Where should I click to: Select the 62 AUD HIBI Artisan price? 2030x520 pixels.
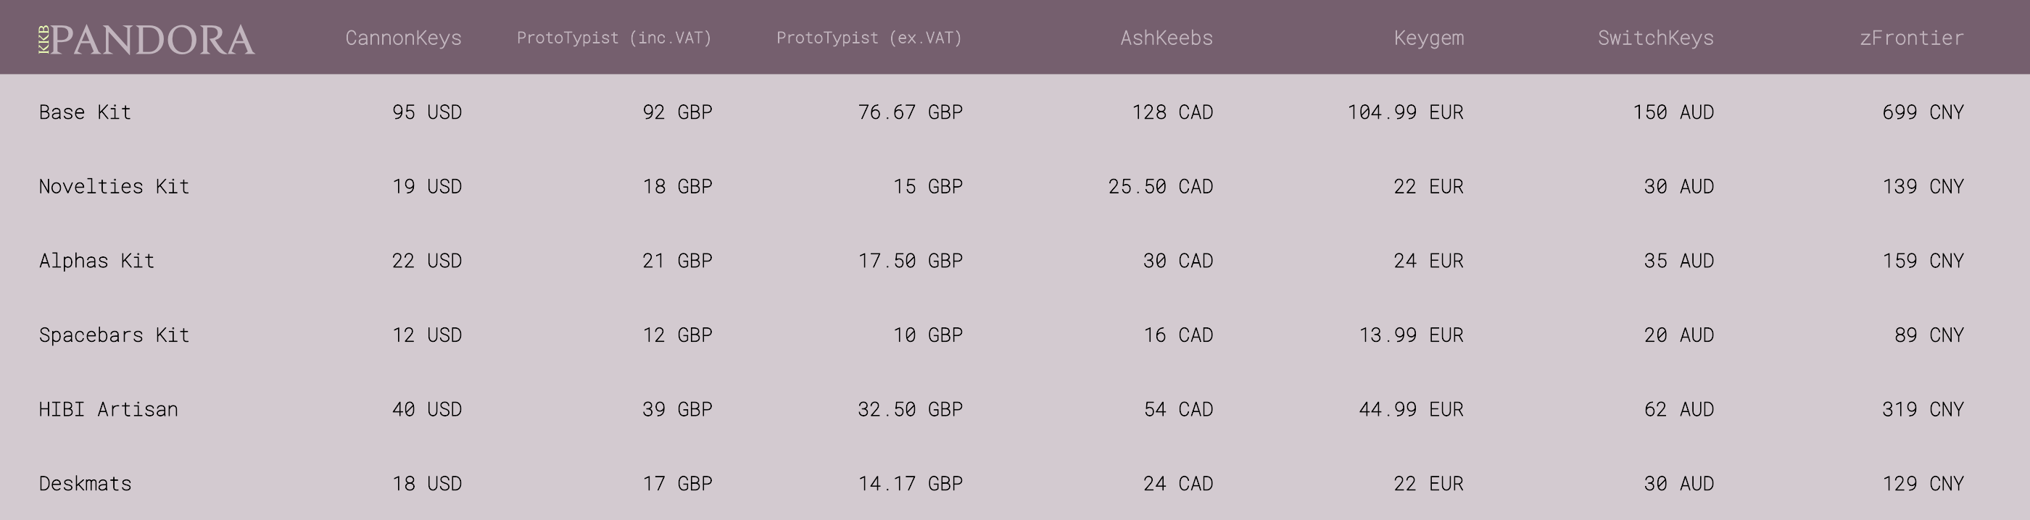point(1678,409)
